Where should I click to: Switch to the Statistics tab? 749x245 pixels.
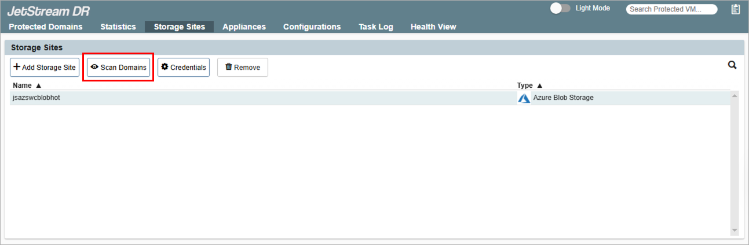click(118, 27)
